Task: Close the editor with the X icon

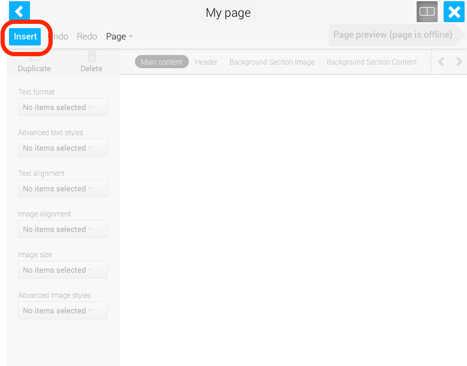Action: click(454, 11)
